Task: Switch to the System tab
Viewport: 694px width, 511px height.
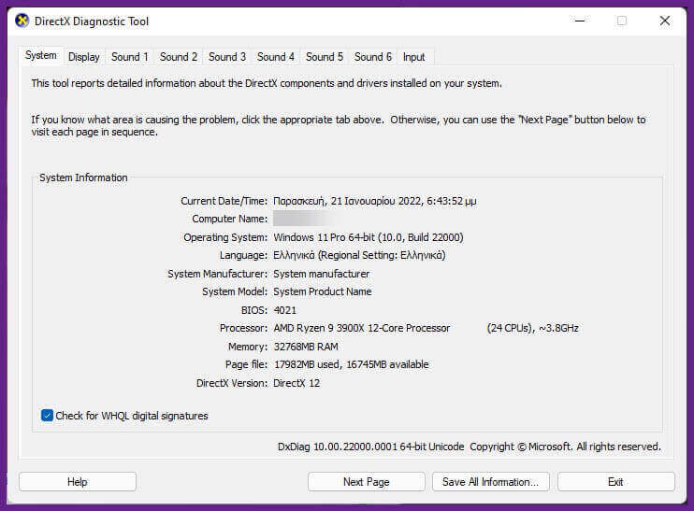Action: [41, 55]
